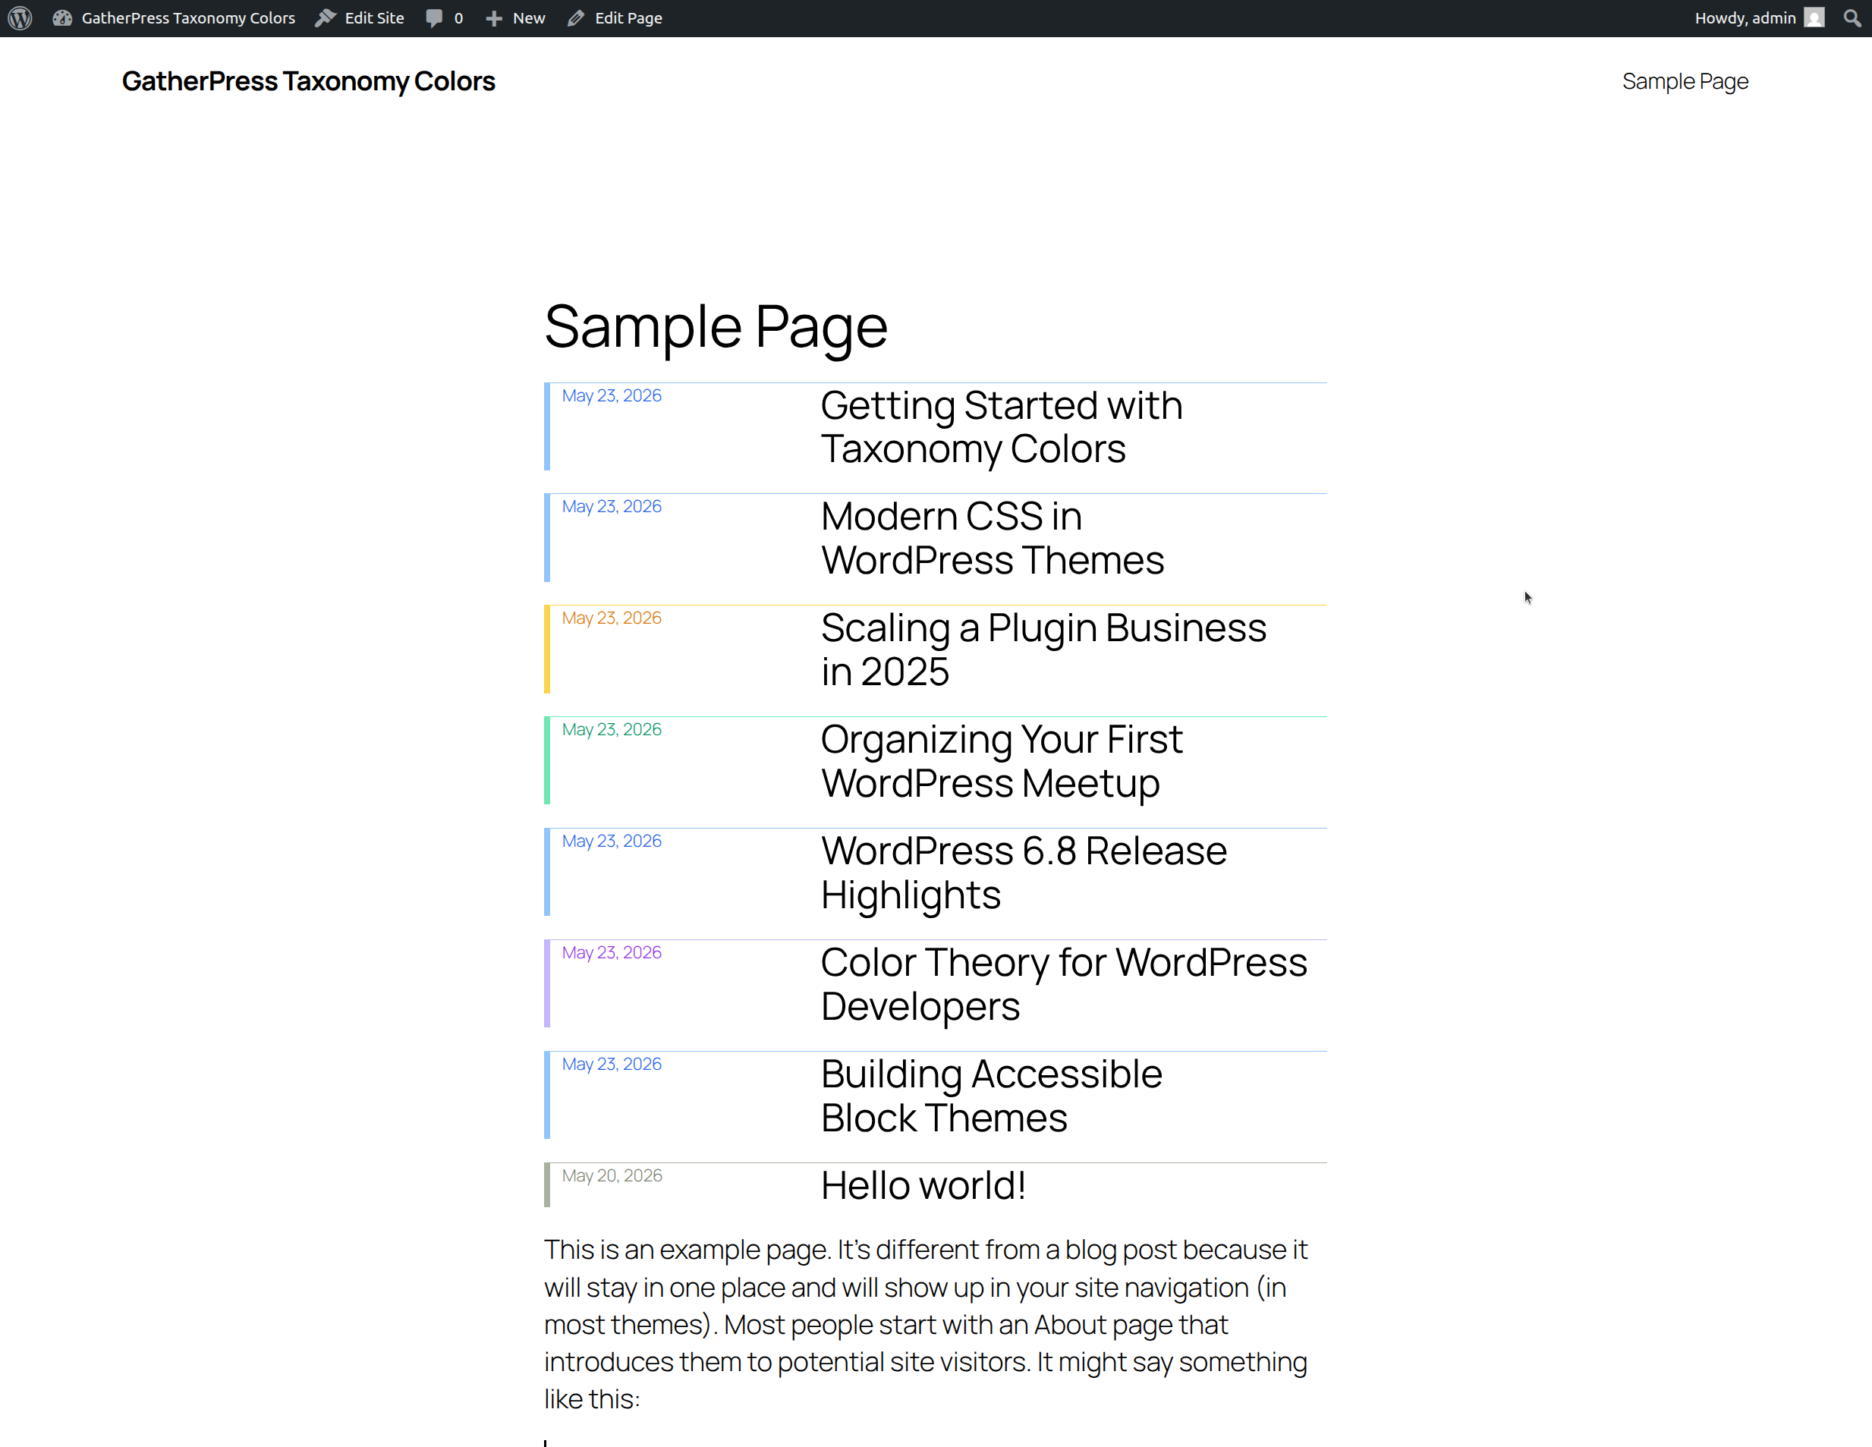The width and height of the screenshot is (1872, 1447).
Task: Open post Getting Started with Taxonomy Colors
Action: point(1001,427)
